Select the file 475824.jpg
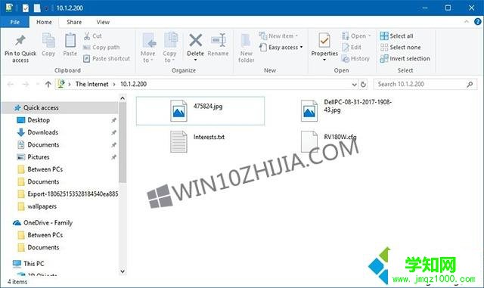Screen dimensions: 484x288 tap(200, 111)
